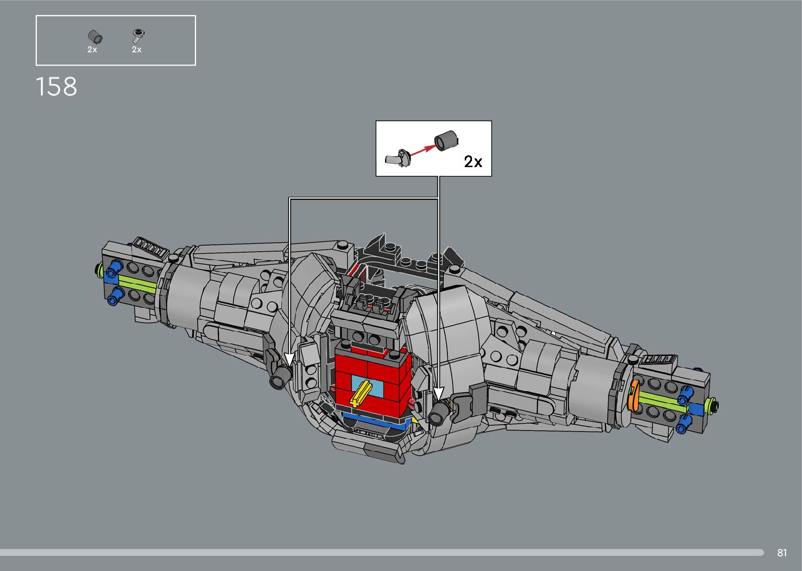Select the lever piece inside the sub-assembly callout
This screenshot has width=802, height=571.
(398, 157)
